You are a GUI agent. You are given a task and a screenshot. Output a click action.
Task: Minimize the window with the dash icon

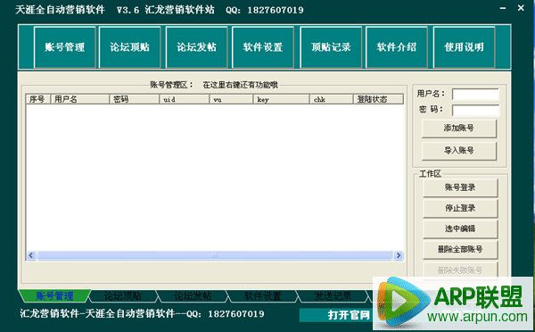(x=503, y=8)
